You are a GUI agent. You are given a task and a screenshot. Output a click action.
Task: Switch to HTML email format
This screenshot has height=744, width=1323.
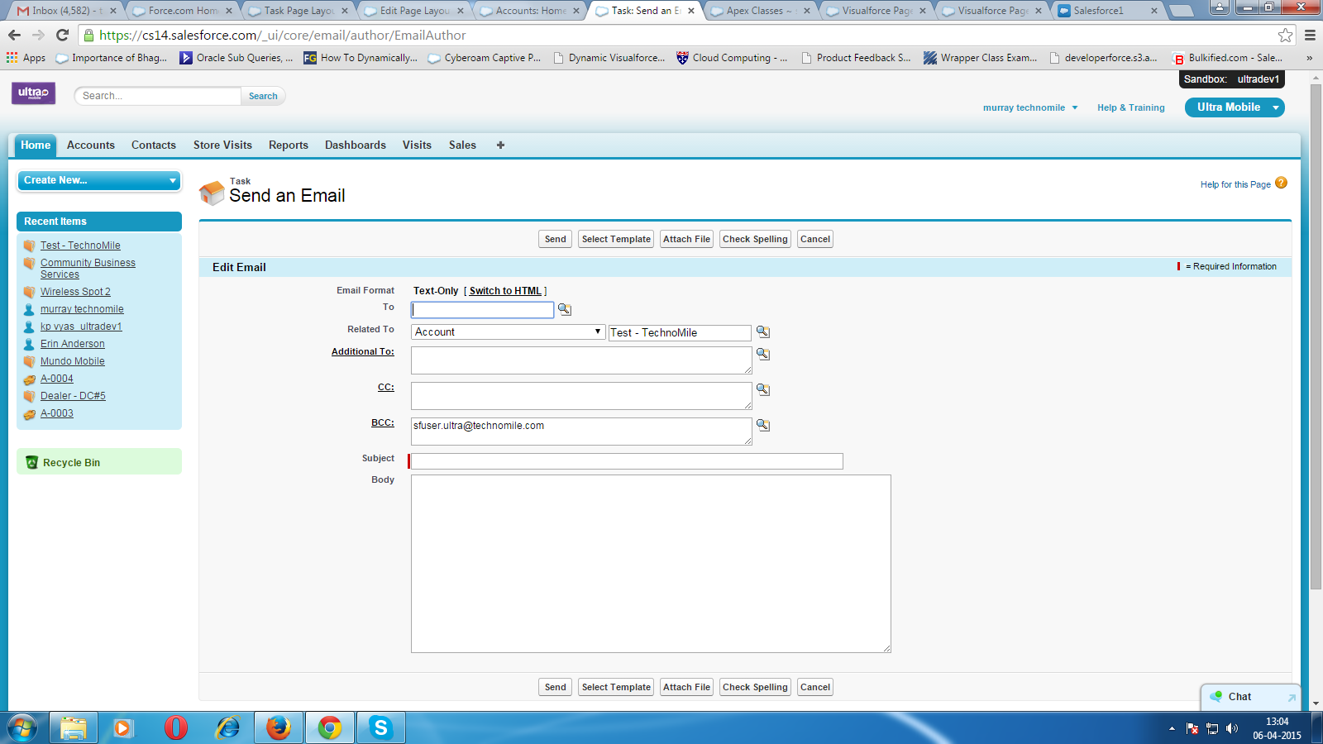click(x=505, y=291)
